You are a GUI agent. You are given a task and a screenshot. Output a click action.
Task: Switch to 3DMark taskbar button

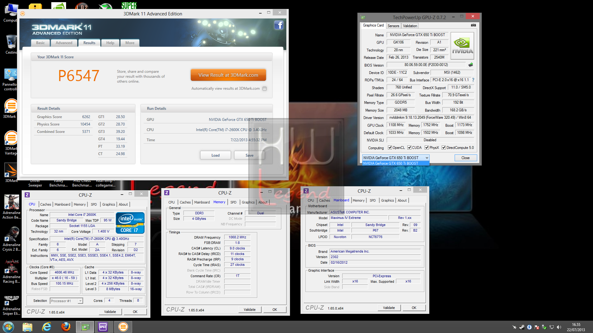coord(123,327)
